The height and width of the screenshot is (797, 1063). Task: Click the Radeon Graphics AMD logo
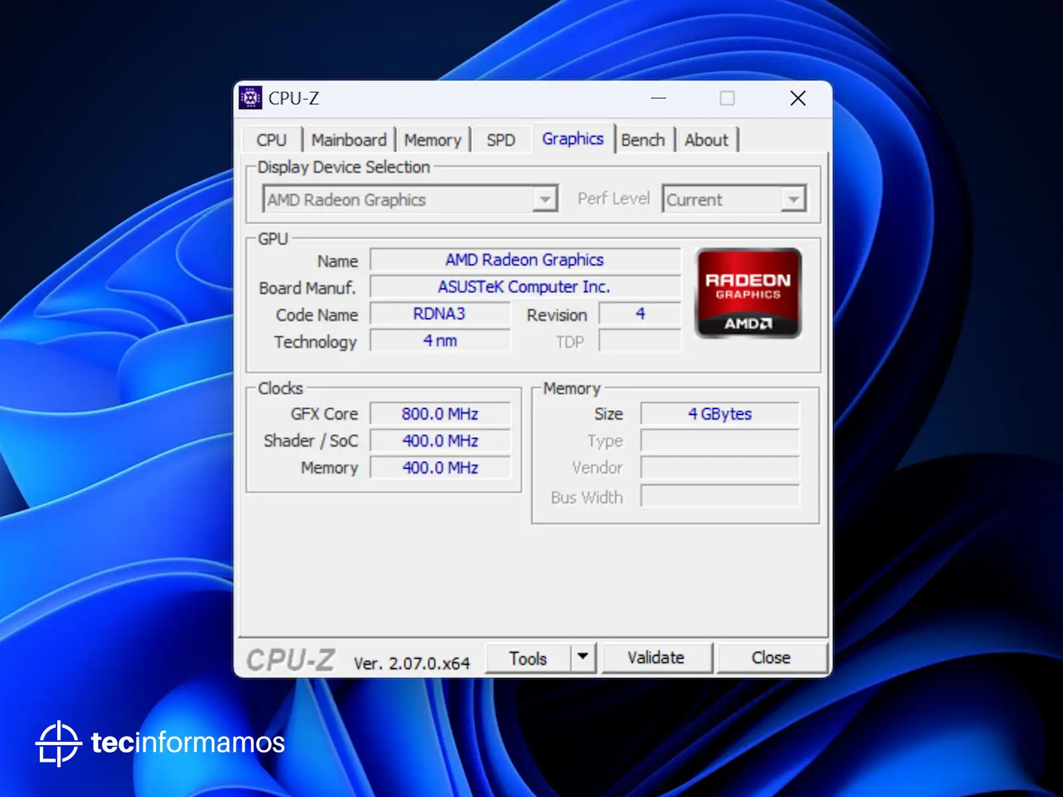(x=747, y=293)
